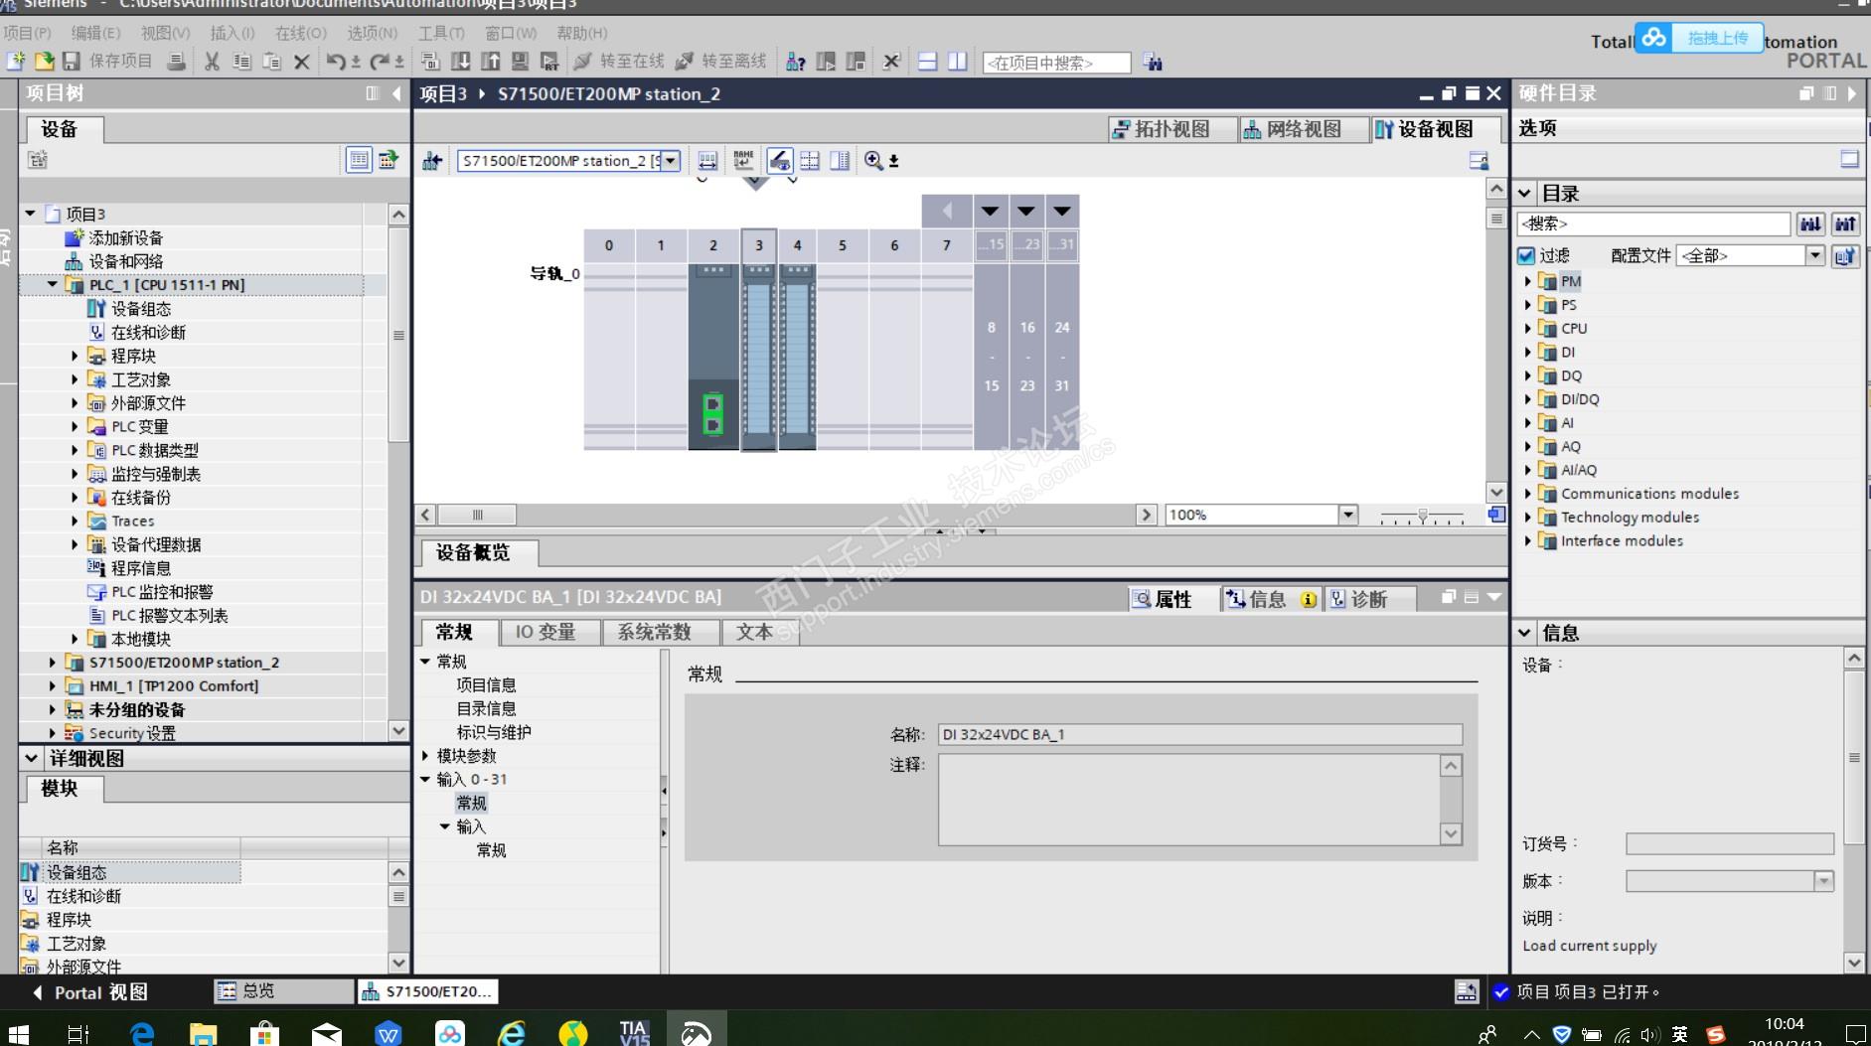Expand the CPU catalog folder
The height and width of the screenshot is (1046, 1871).
coord(1528,329)
